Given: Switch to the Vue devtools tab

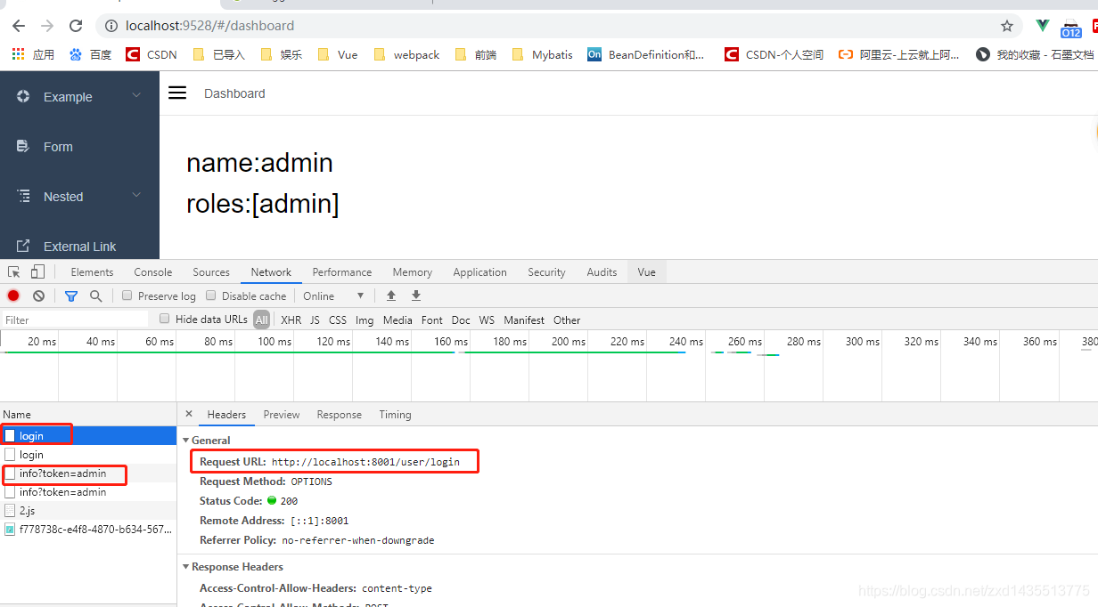Looking at the screenshot, I should coord(647,271).
